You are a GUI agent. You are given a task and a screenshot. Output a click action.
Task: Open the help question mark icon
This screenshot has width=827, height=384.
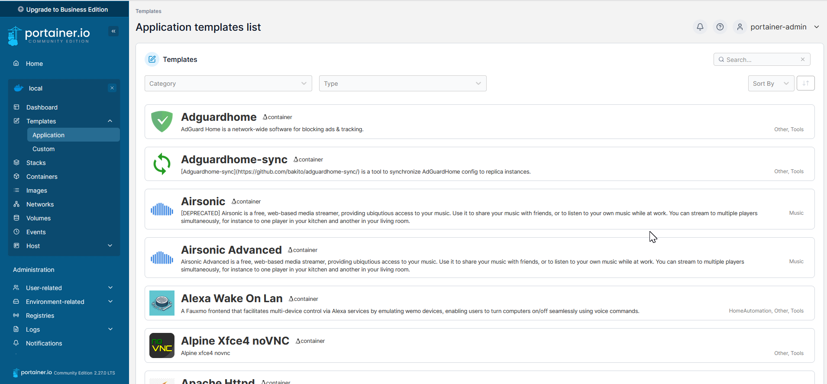tap(720, 27)
